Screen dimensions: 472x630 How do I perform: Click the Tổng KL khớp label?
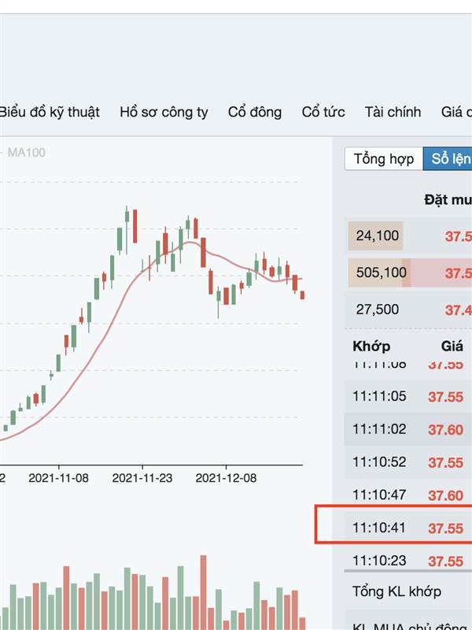tap(396, 591)
